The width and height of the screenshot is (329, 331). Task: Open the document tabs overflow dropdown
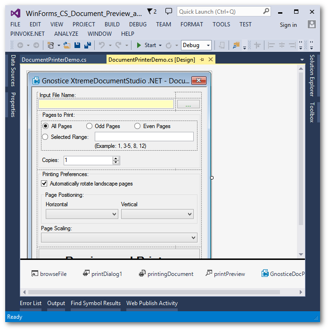(302, 60)
